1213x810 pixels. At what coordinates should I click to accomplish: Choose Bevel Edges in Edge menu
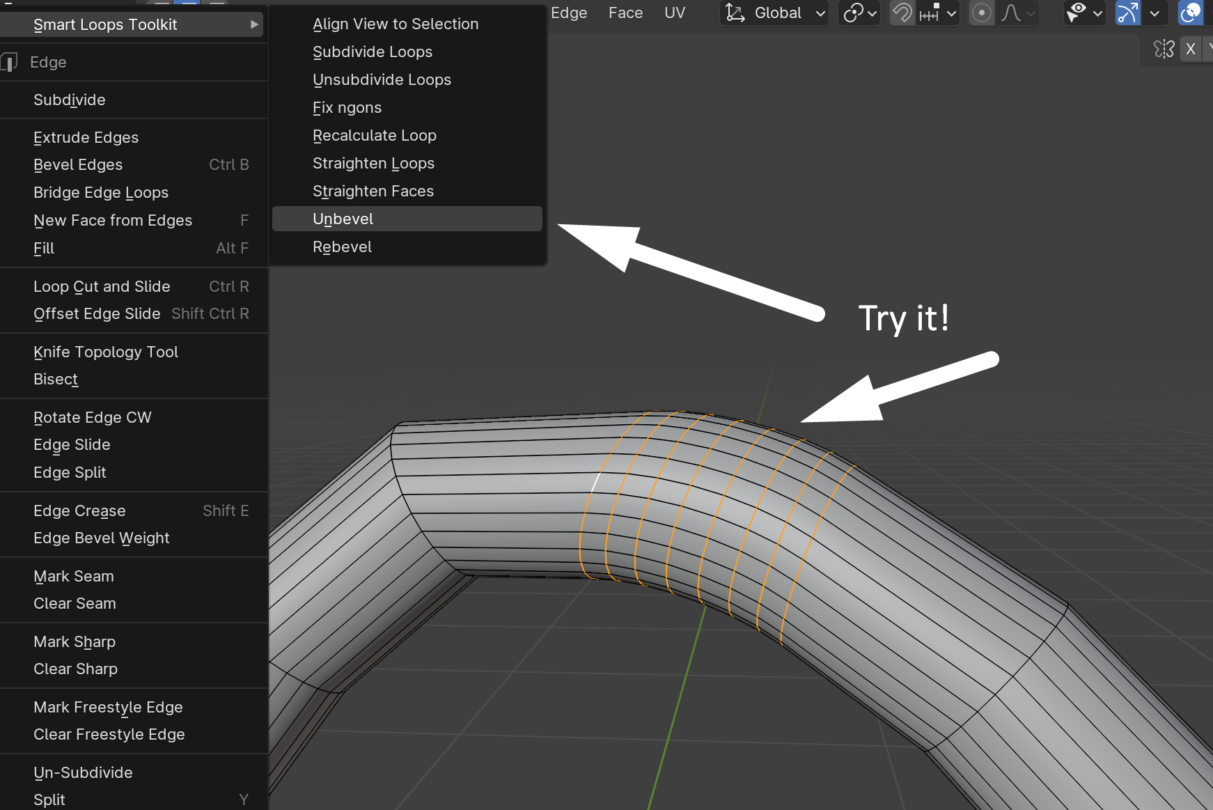click(78, 165)
